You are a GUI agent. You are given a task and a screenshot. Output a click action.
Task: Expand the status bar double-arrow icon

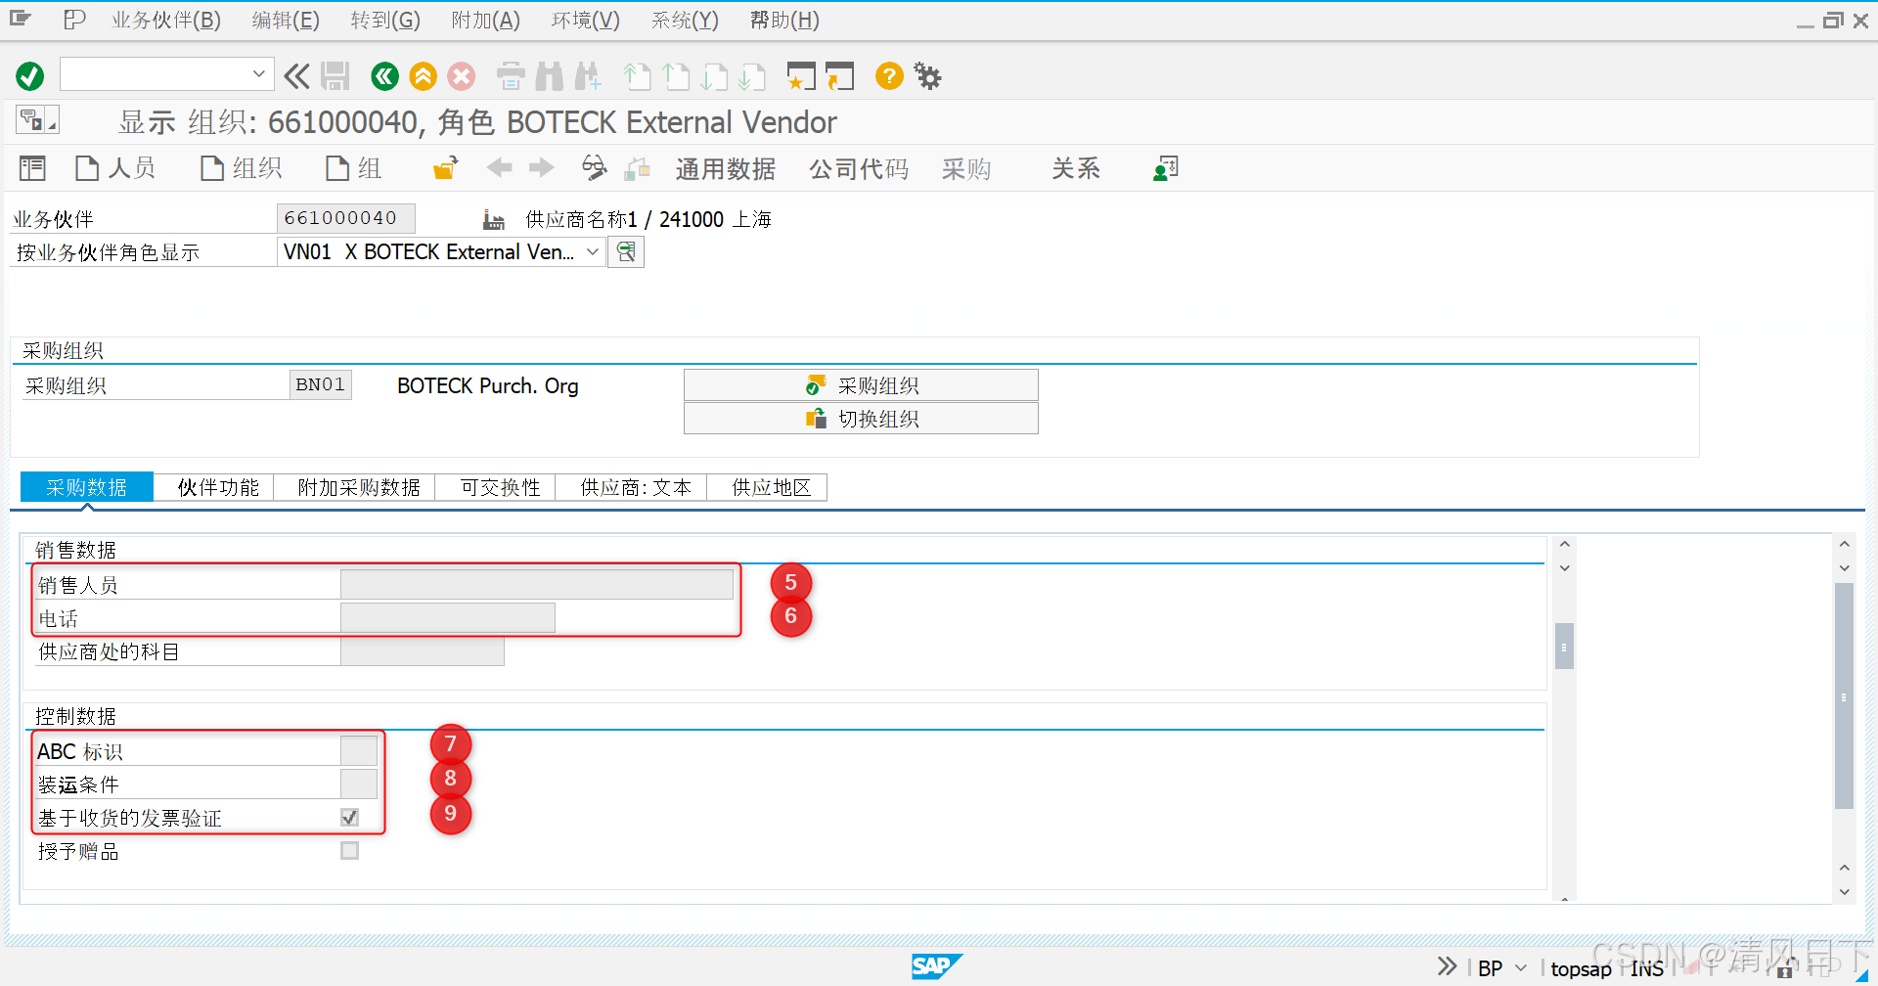click(1447, 967)
